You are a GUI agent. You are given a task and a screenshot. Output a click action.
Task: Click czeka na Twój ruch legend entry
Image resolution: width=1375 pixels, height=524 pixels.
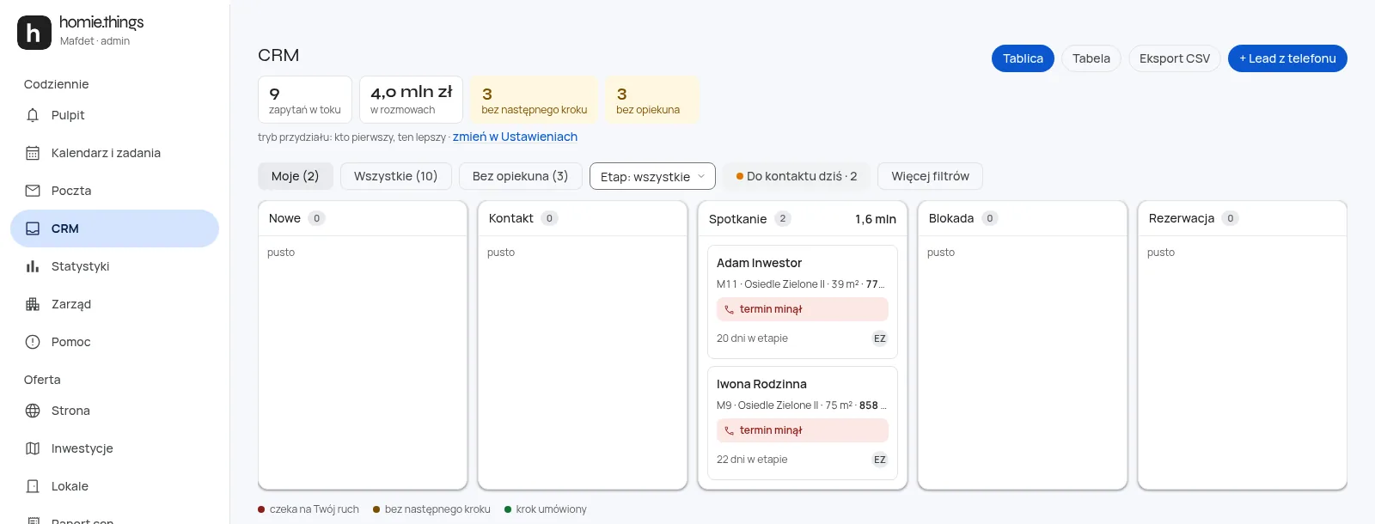point(309,509)
